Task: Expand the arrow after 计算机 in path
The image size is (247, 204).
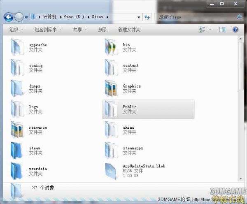Action: (x=61, y=17)
